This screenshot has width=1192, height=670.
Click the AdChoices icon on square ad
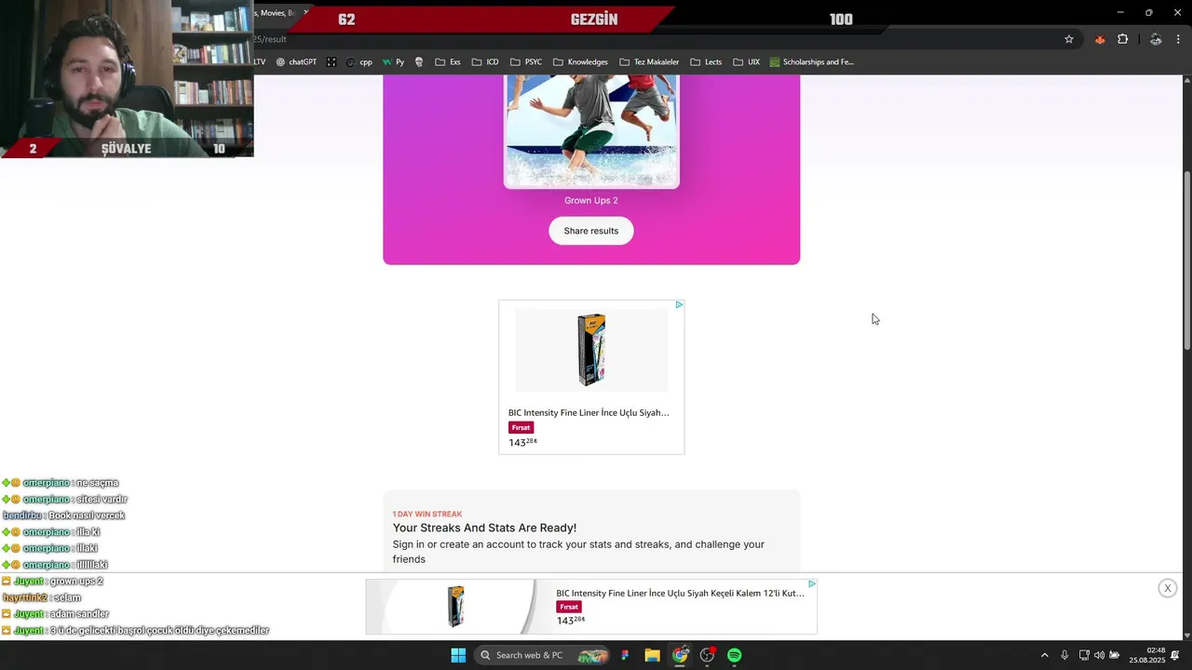[679, 305]
